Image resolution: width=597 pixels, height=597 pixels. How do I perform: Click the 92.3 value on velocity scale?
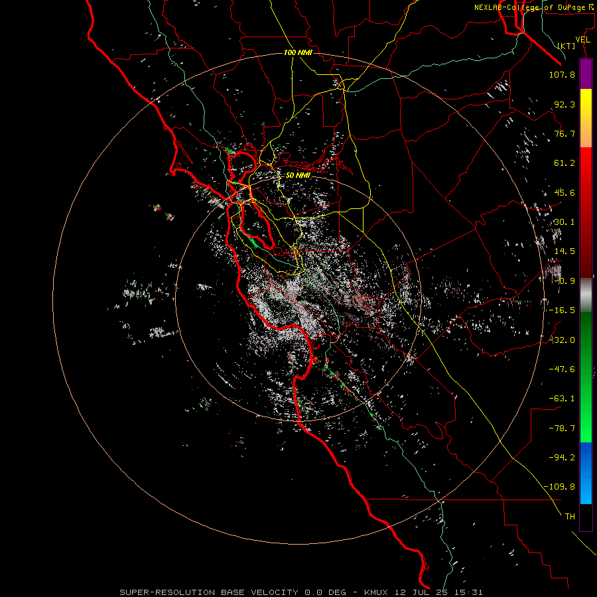(x=564, y=104)
